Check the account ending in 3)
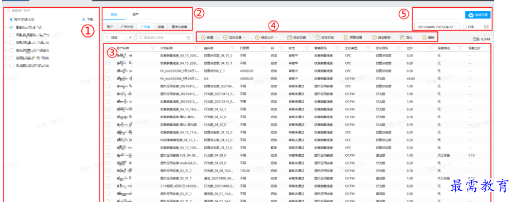 pos(11,50)
